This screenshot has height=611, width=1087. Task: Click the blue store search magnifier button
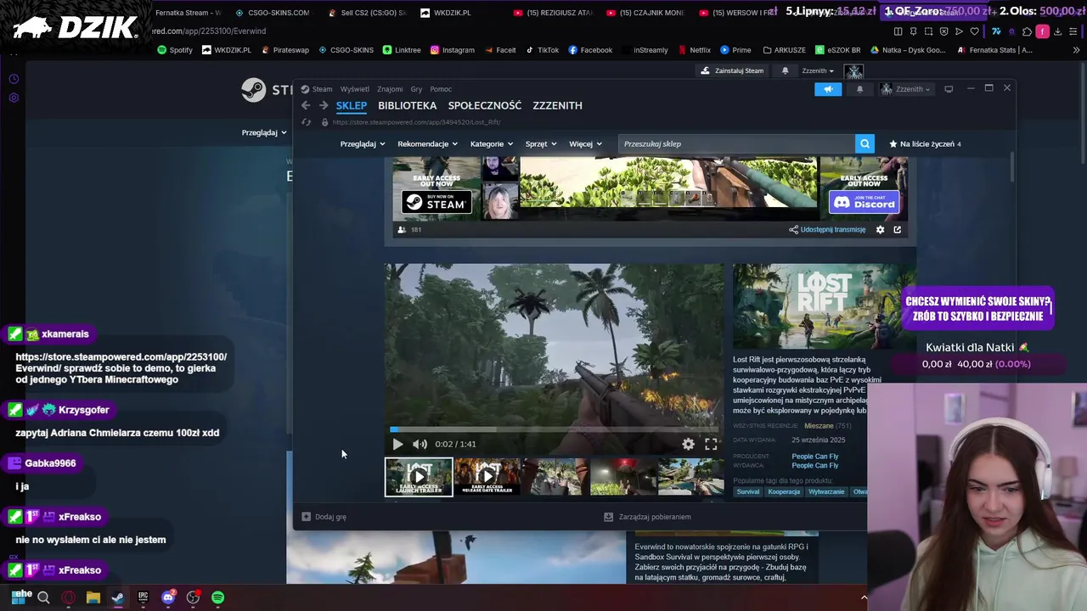coord(865,143)
